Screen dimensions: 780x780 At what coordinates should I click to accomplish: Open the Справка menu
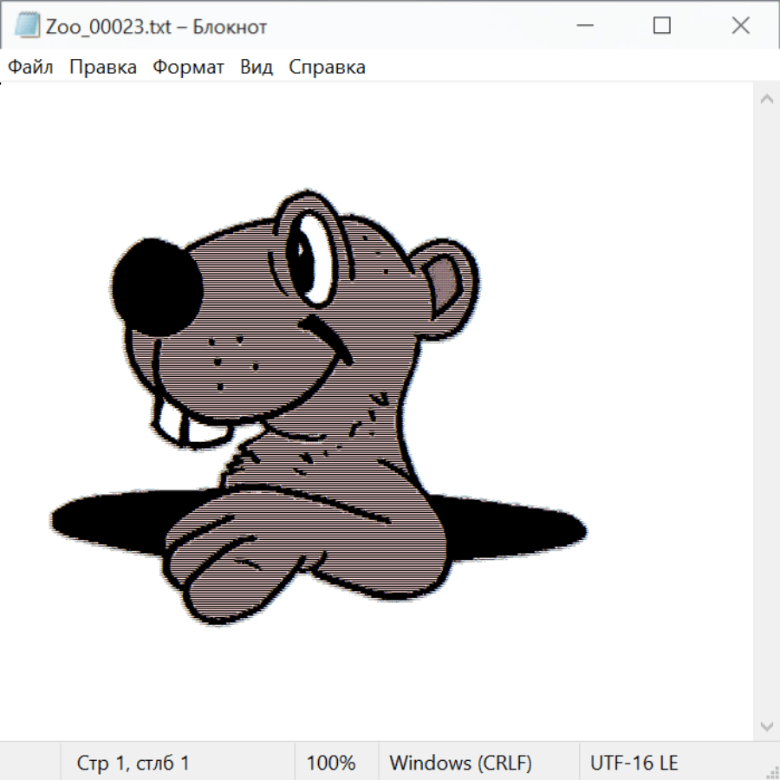[x=327, y=68]
